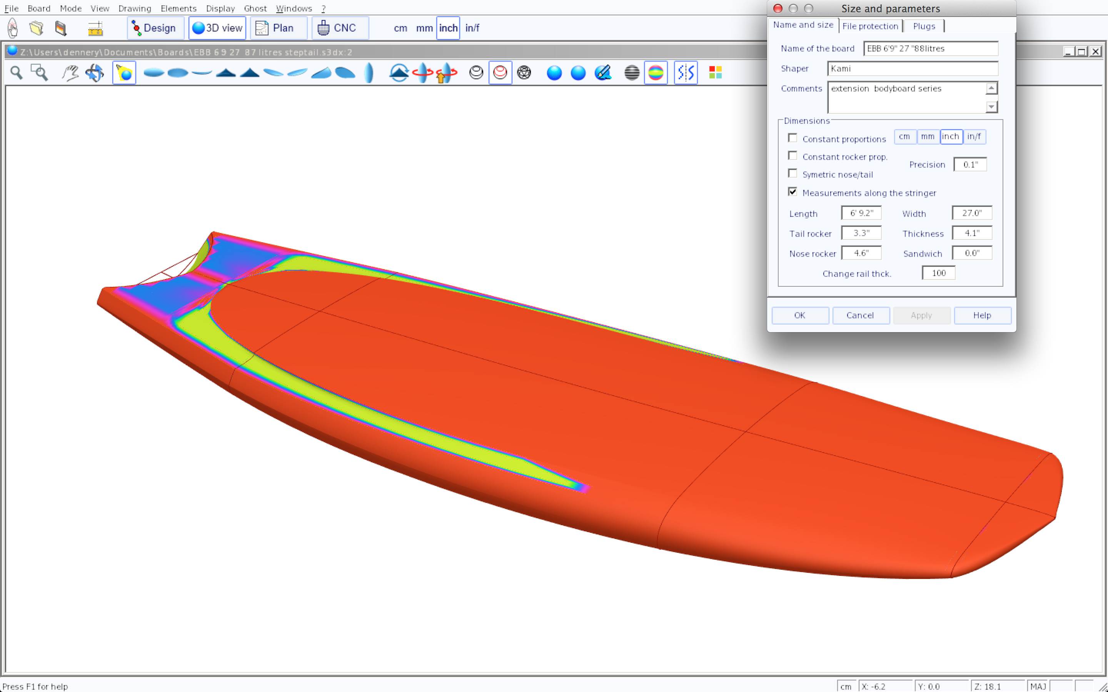Select the magnifier zoom tool
The image size is (1108, 692).
[x=17, y=72]
